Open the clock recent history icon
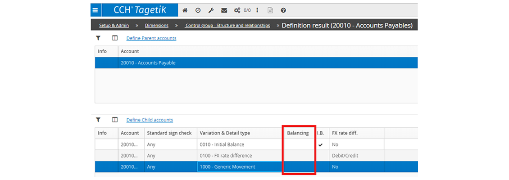This screenshot has width=509, height=180. pos(198,10)
